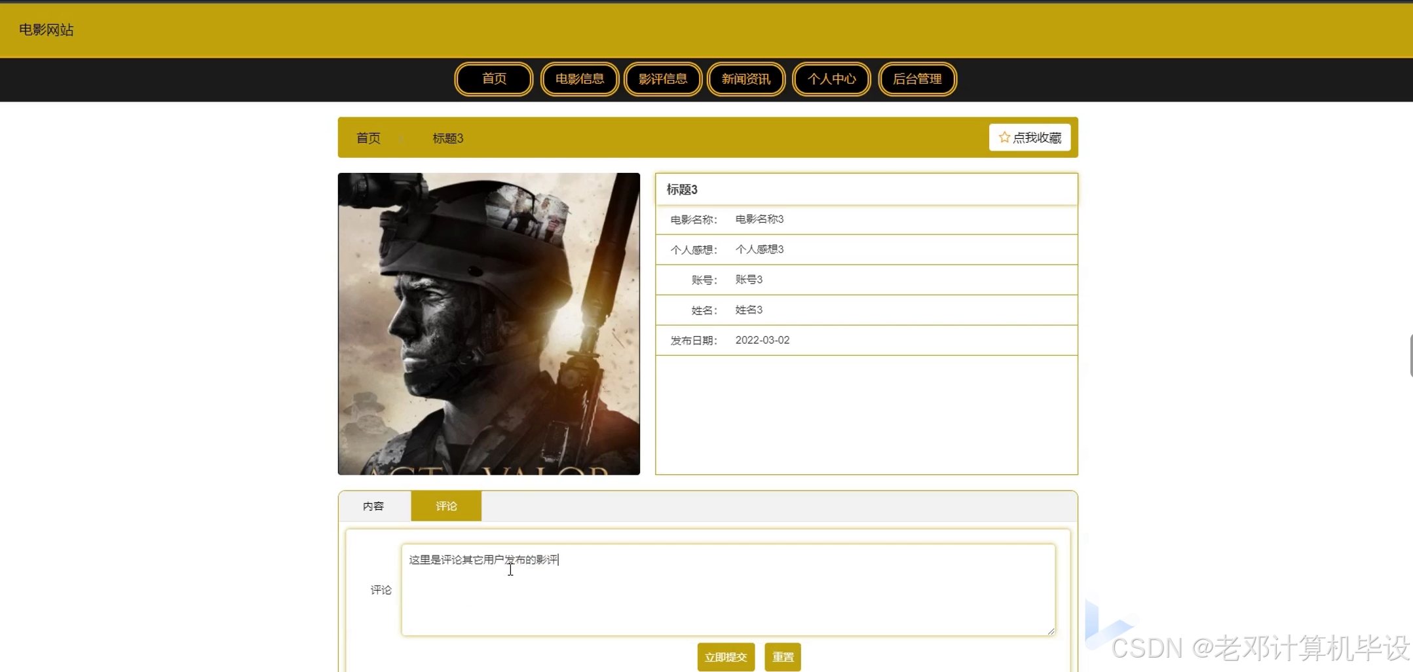Select 新闻资讯 in the navigation bar
The image size is (1413, 672).
point(746,79)
